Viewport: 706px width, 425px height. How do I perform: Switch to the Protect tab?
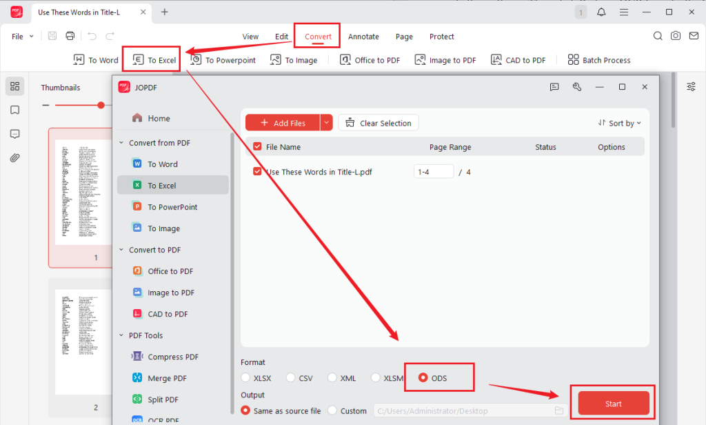(442, 37)
